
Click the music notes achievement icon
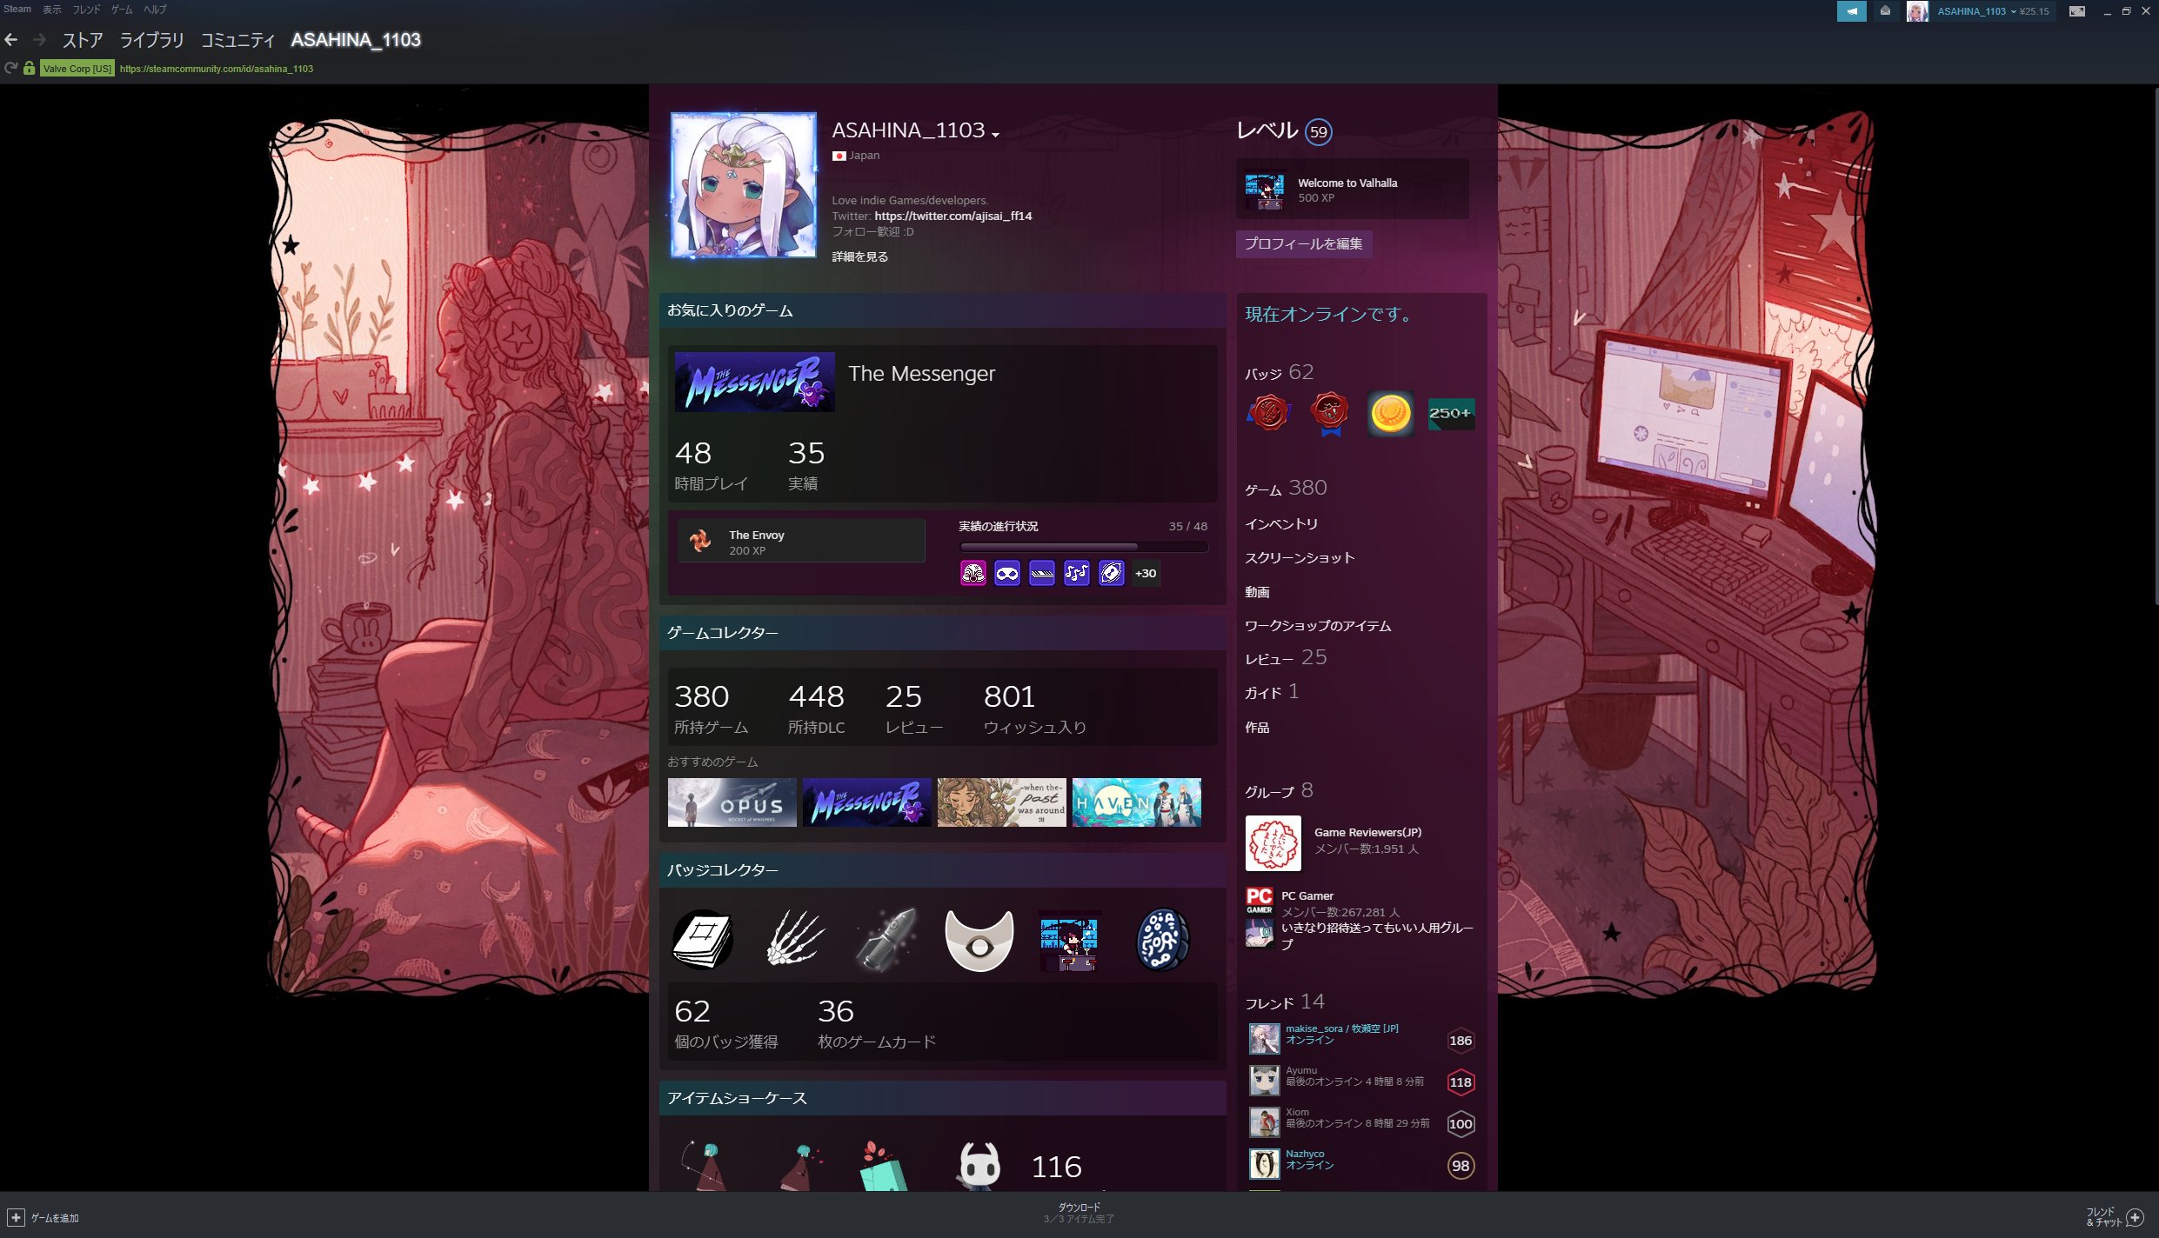coord(1077,573)
